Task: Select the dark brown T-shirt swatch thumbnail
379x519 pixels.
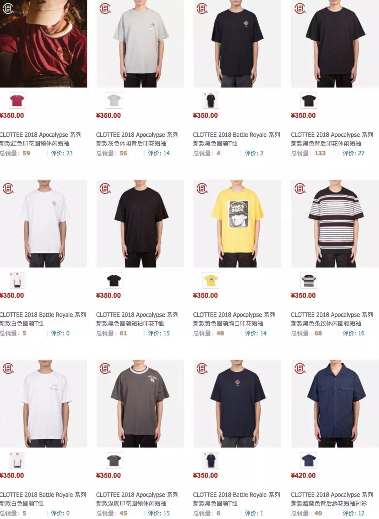Action: tap(114, 460)
